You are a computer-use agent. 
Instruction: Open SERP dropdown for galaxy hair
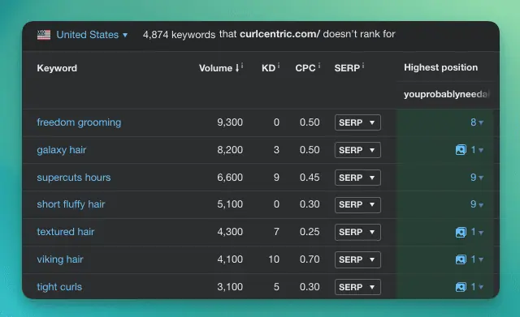pos(357,150)
